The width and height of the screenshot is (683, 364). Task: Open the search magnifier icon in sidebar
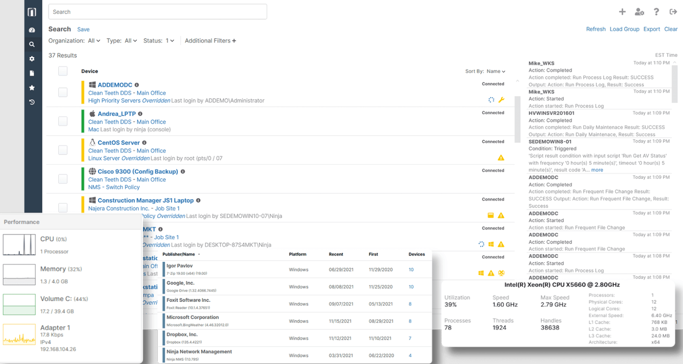point(32,44)
